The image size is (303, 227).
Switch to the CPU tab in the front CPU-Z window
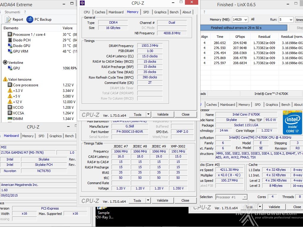coord(87,12)
